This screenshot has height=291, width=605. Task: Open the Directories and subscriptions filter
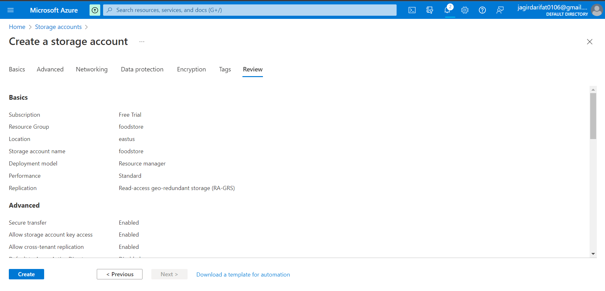(x=429, y=10)
